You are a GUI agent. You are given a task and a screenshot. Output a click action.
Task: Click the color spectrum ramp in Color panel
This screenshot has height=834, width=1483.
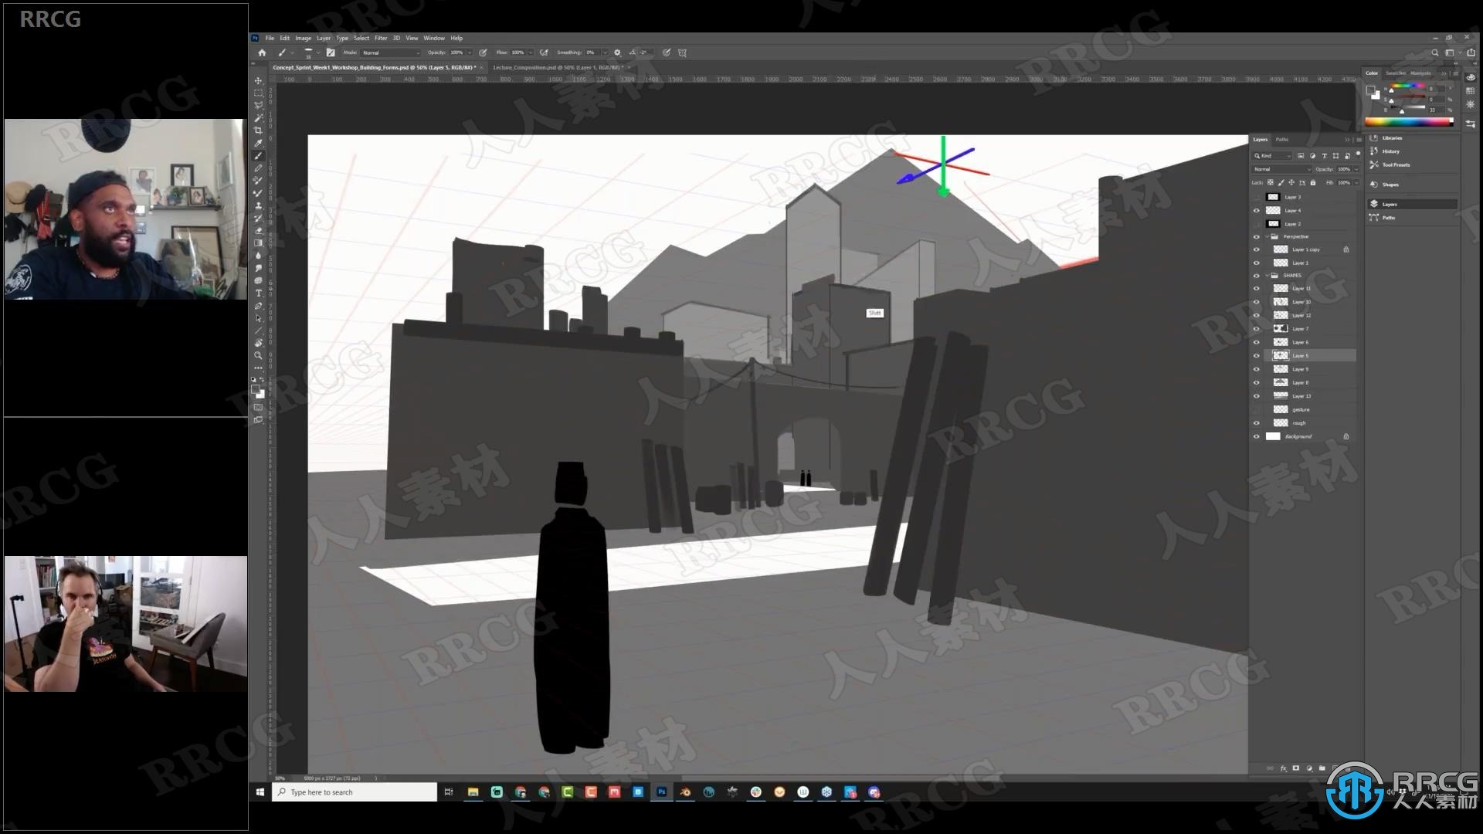point(1409,122)
